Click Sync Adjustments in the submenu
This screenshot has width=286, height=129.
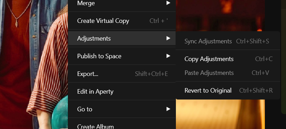(228, 41)
